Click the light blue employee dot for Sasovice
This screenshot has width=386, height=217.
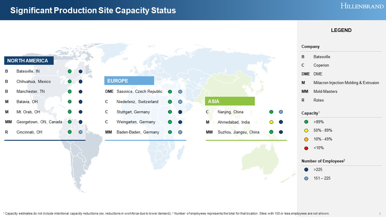coord(180,92)
